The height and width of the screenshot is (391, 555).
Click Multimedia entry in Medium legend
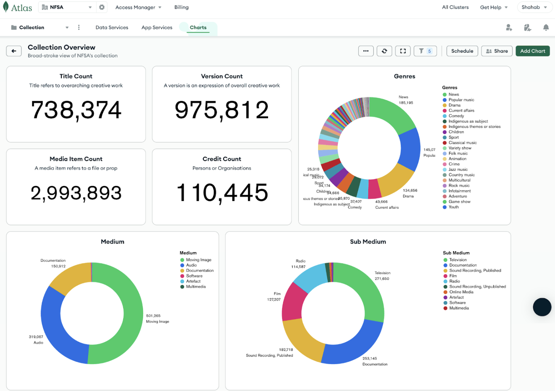click(x=193, y=287)
